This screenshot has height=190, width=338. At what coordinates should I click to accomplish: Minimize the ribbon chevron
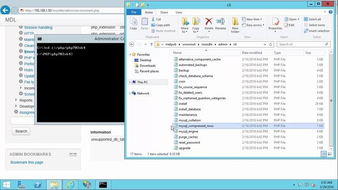(x=325, y=12)
